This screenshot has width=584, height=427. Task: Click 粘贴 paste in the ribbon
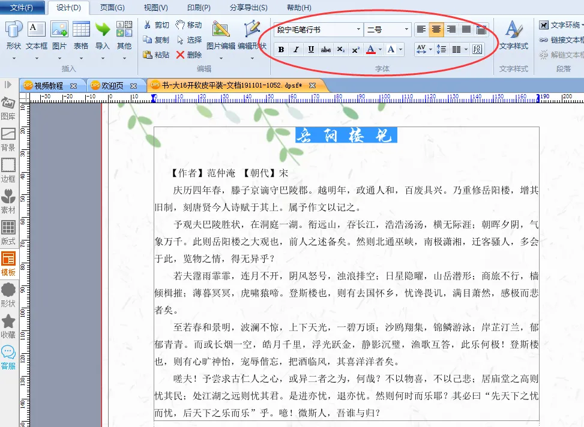tap(157, 55)
